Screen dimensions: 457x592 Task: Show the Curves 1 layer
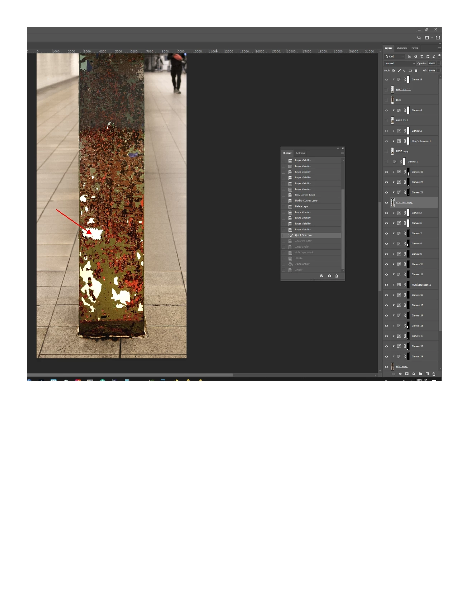tap(386, 162)
